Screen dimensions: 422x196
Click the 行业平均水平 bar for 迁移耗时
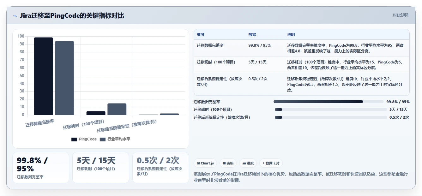[117, 109]
